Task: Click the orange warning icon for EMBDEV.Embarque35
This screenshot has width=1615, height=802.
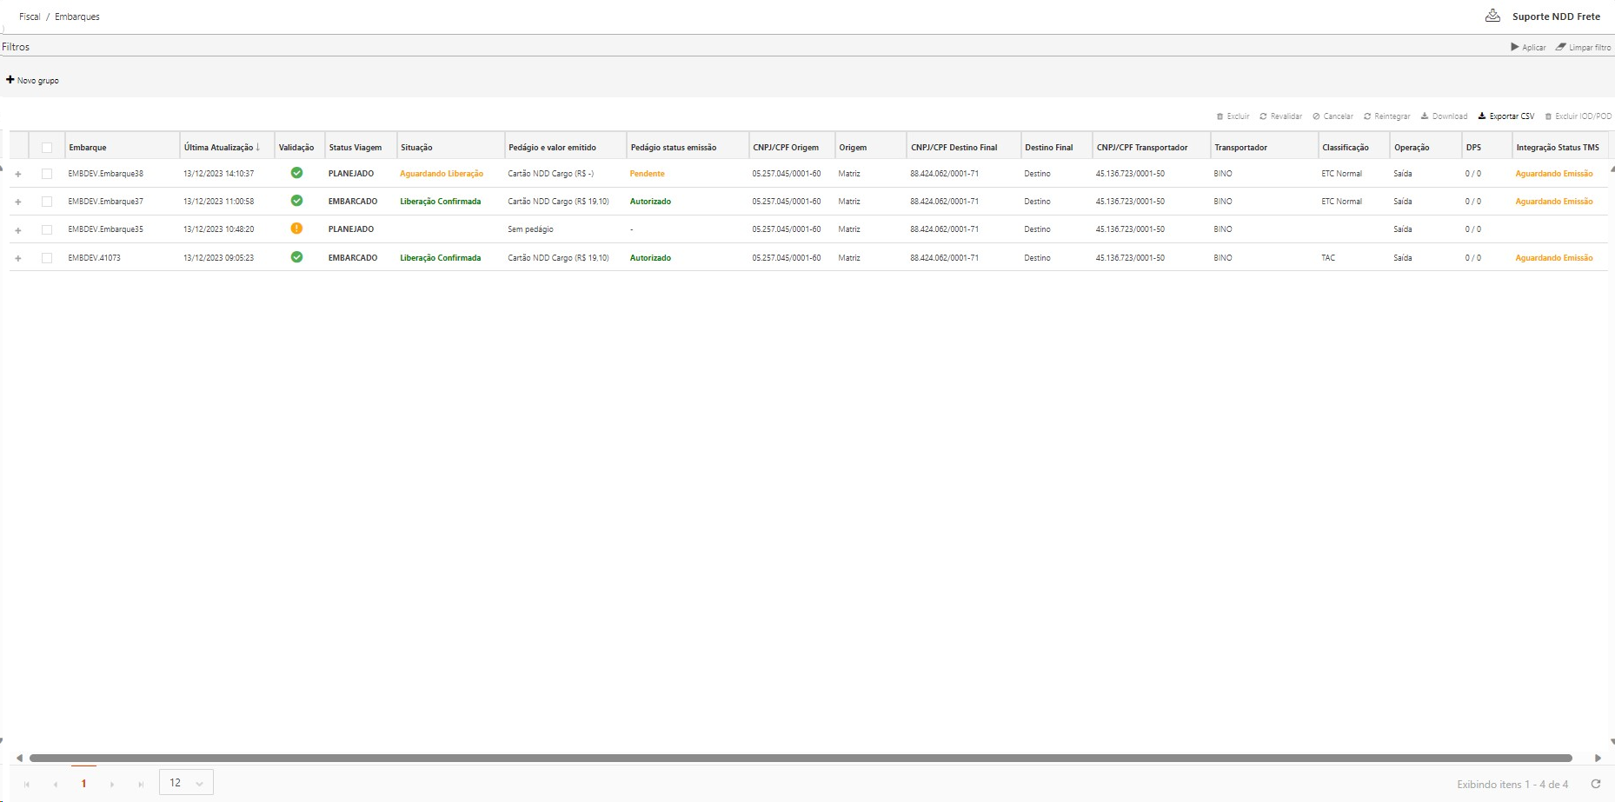Action: pos(296,229)
